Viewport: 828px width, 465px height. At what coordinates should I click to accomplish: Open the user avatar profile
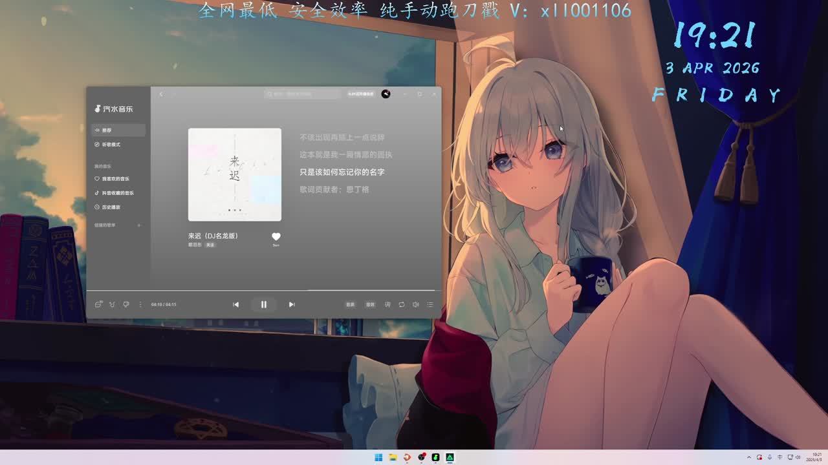386,94
